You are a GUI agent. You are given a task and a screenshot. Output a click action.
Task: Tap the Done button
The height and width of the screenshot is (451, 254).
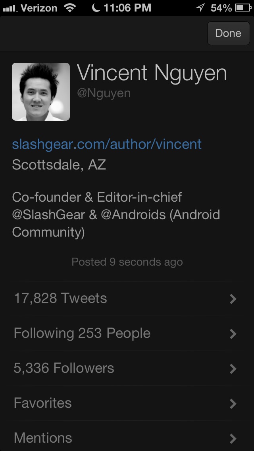[x=228, y=33]
